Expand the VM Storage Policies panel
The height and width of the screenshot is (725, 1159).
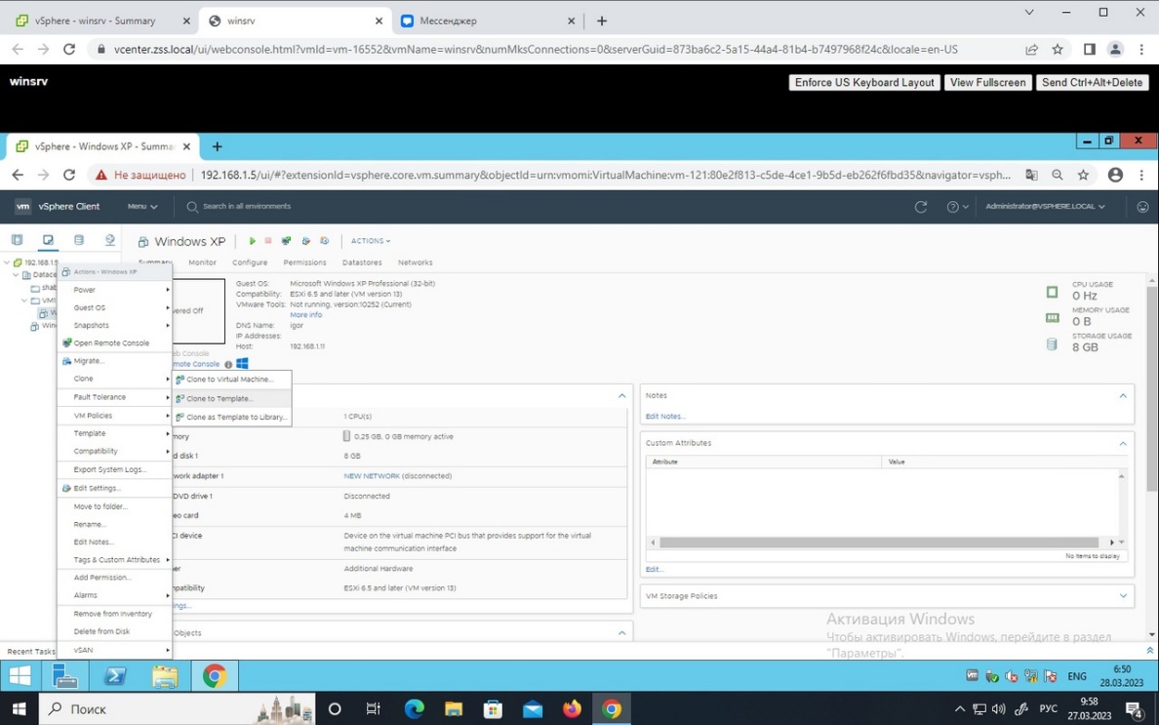[x=1123, y=595]
